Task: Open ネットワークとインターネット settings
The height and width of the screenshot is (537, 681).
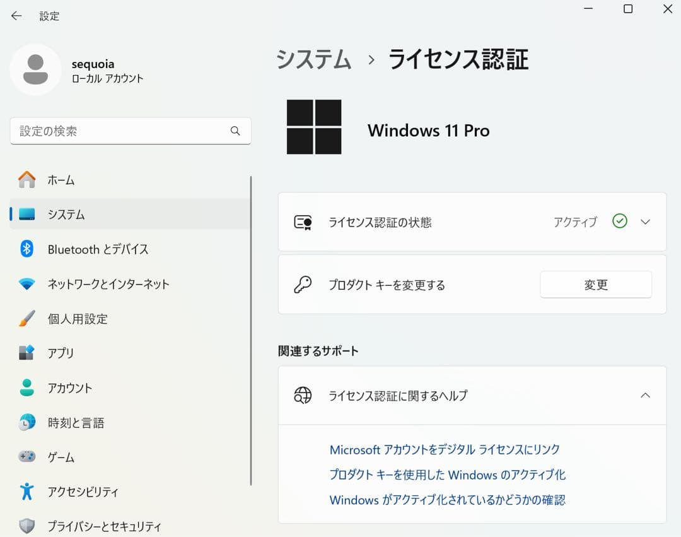Action: click(107, 284)
